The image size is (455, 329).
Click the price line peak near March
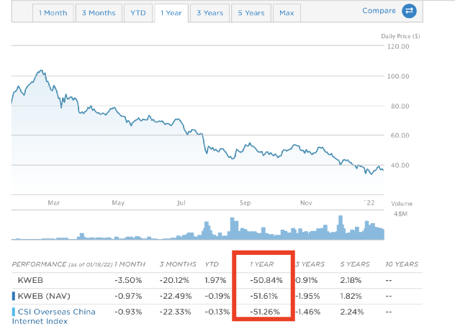[41, 71]
